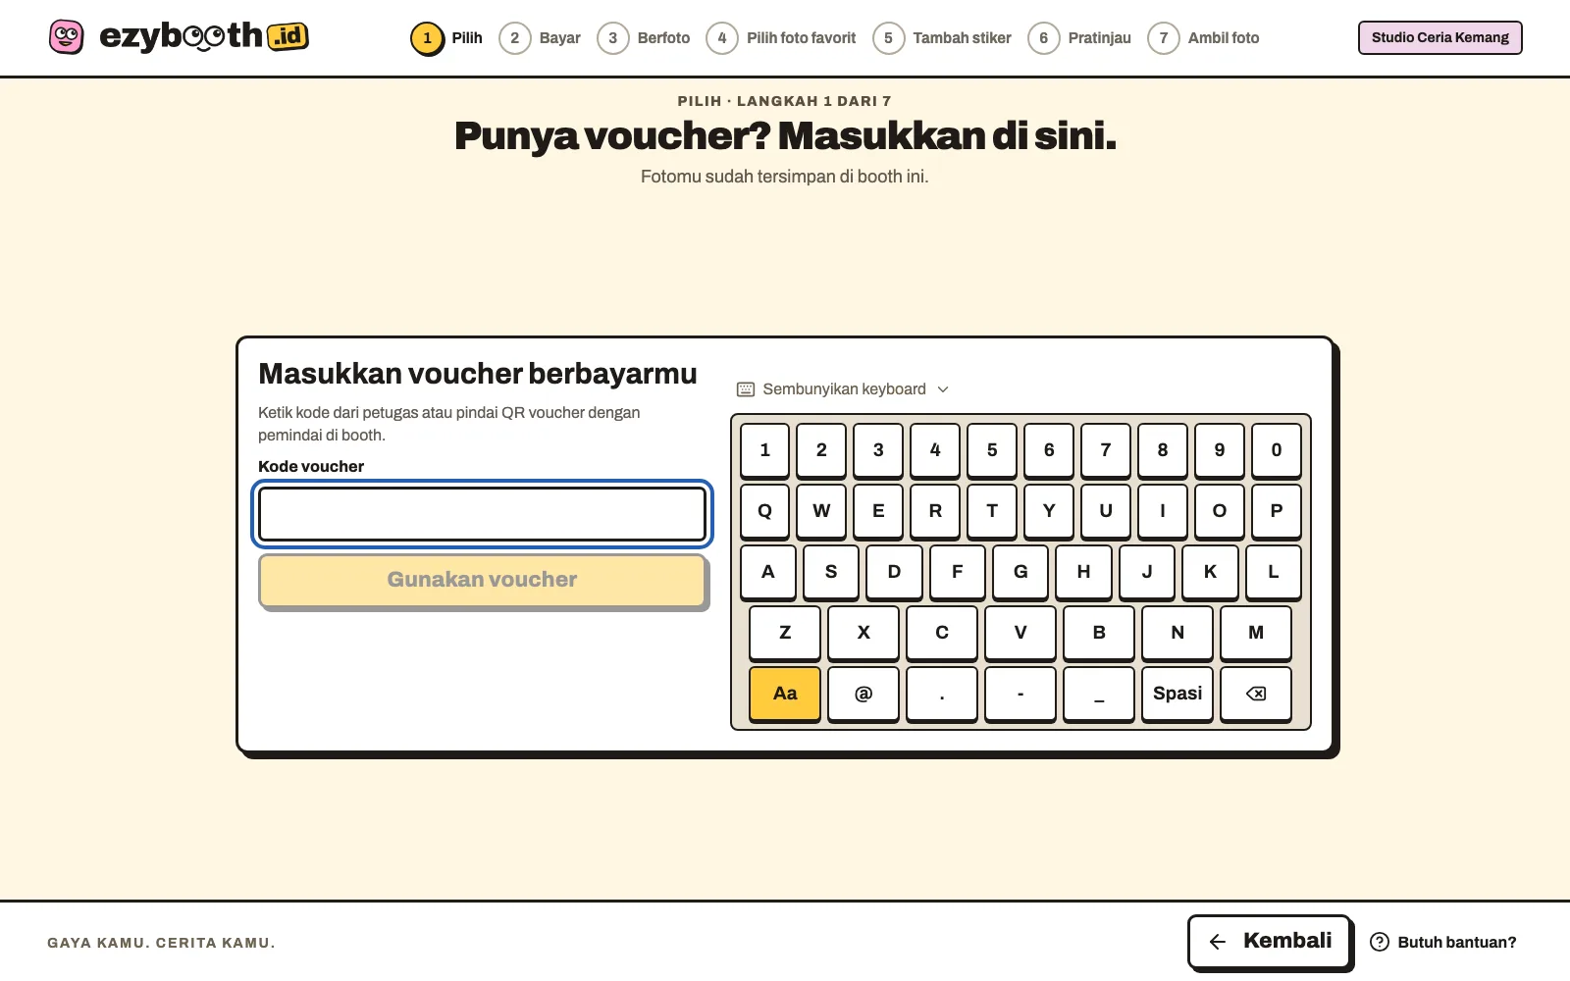Click the ezybooth.id mascot logo
The width and height of the screenshot is (1570, 981).
67,37
